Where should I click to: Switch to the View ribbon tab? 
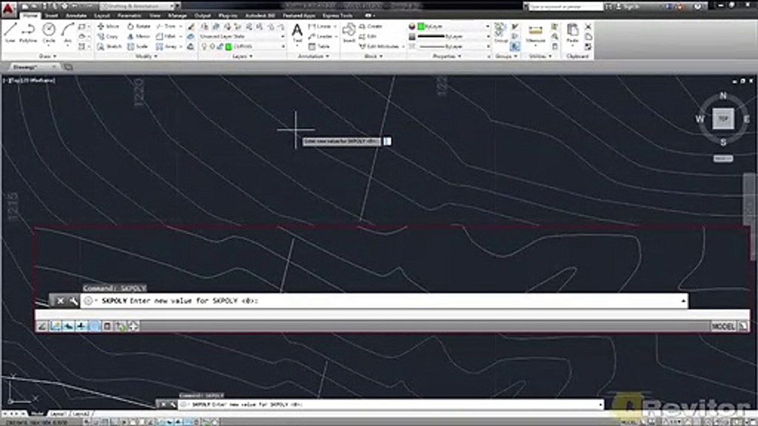pyautogui.click(x=155, y=15)
